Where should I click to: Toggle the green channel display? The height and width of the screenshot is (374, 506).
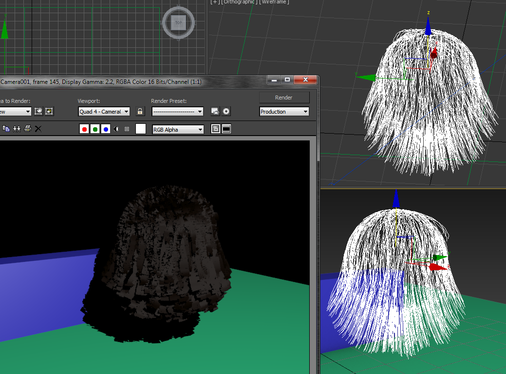coord(95,129)
